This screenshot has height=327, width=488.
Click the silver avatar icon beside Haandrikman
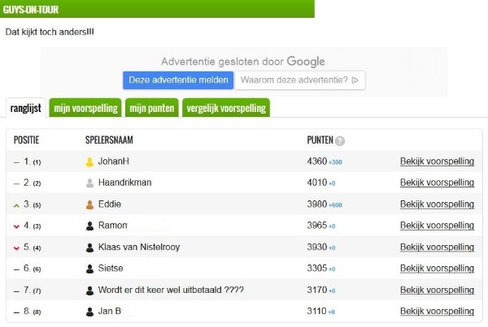(x=89, y=183)
